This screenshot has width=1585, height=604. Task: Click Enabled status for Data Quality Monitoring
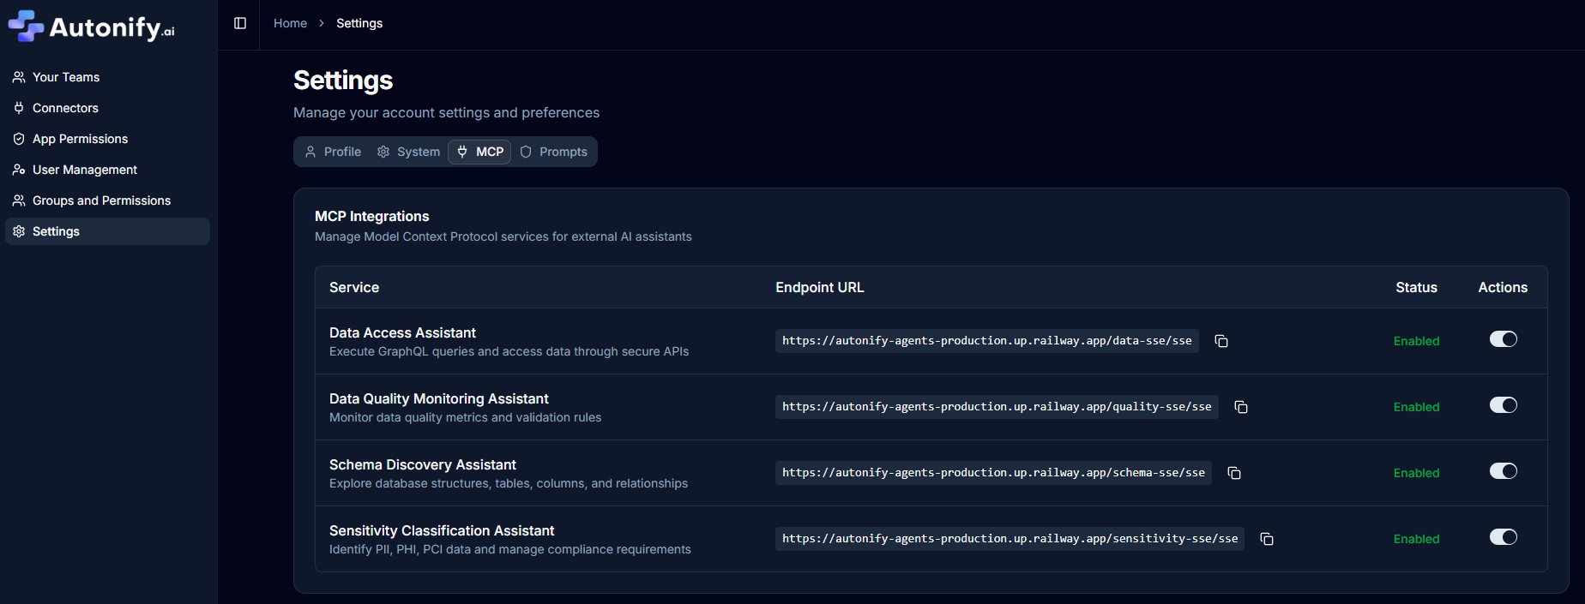[1416, 407]
